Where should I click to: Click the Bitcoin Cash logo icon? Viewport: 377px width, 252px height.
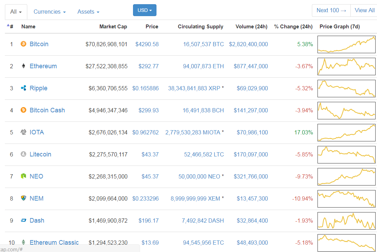(x=23, y=110)
